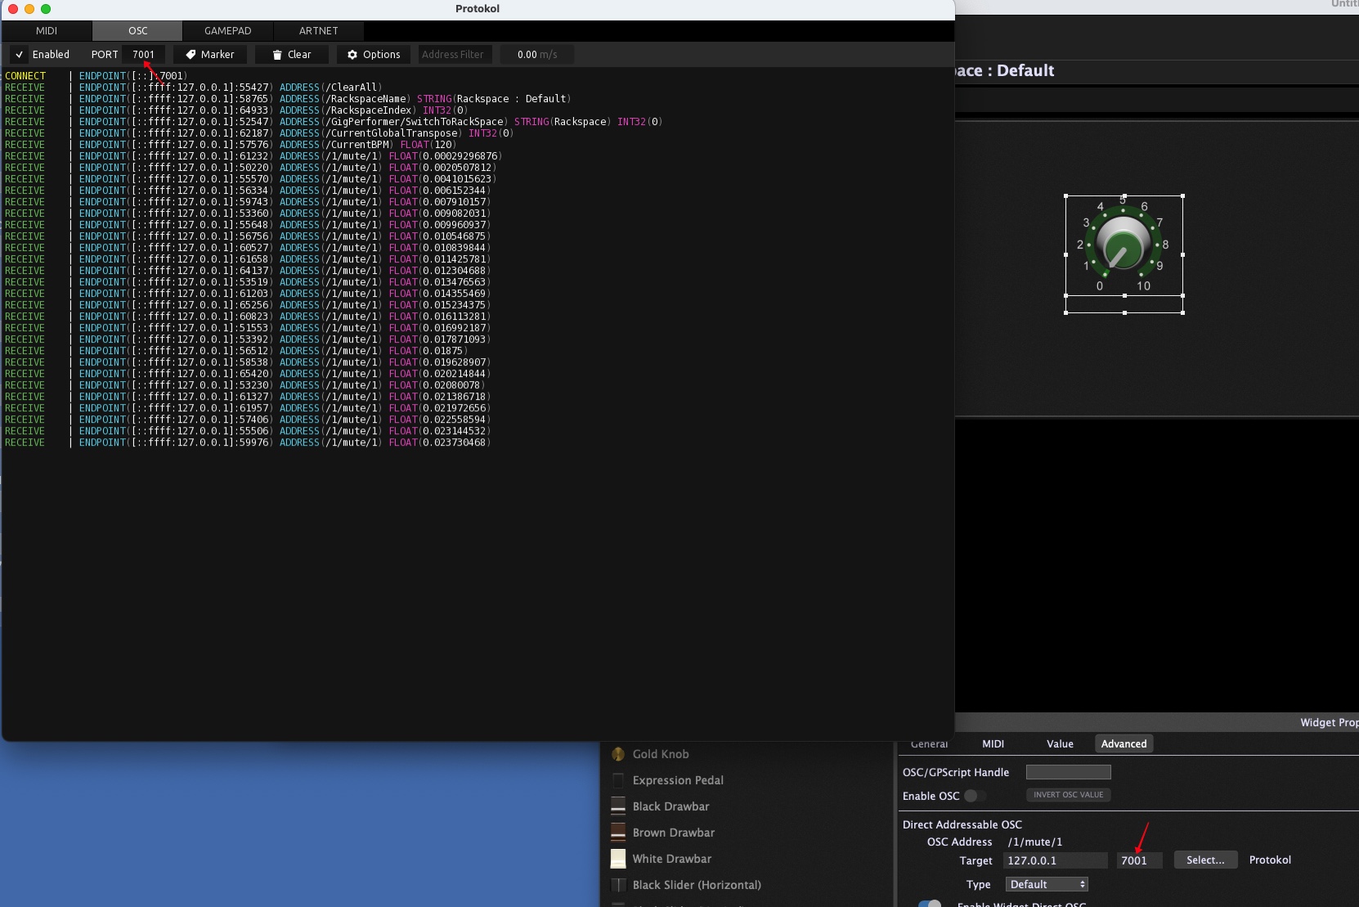1359x907 pixels.
Task: Toggle the Enable Widget Direct OSC switch
Action: [930, 903]
